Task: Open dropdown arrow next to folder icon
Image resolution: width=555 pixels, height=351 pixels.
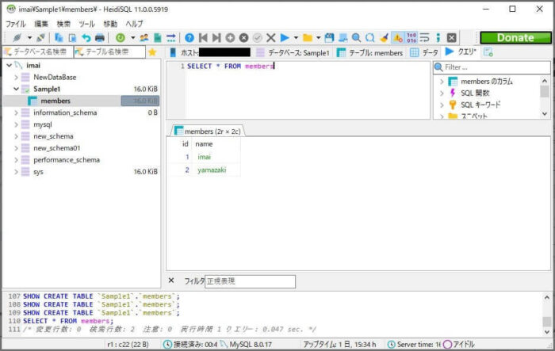Action: (318, 38)
